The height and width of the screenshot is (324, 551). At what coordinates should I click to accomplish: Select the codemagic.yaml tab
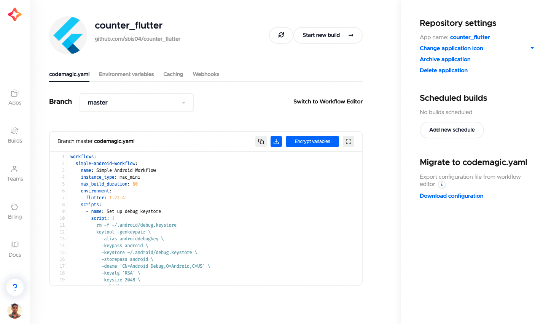(x=69, y=74)
